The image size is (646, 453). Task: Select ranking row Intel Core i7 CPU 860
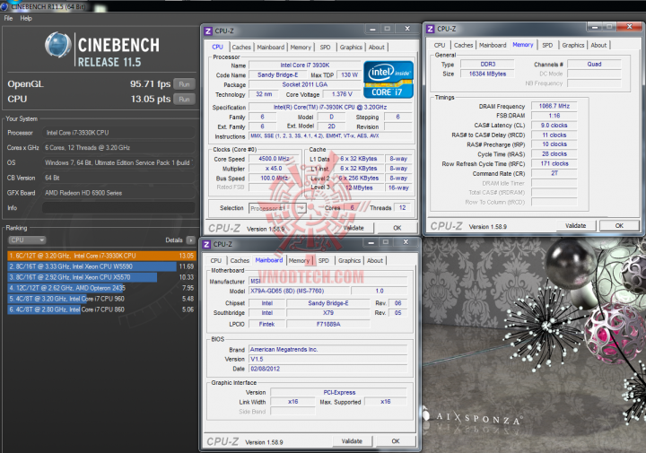(x=101, y=309)
